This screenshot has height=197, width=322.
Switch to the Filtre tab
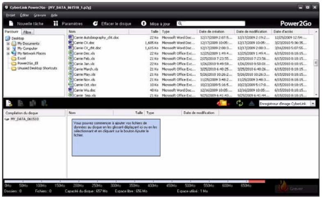pos(27,32)
